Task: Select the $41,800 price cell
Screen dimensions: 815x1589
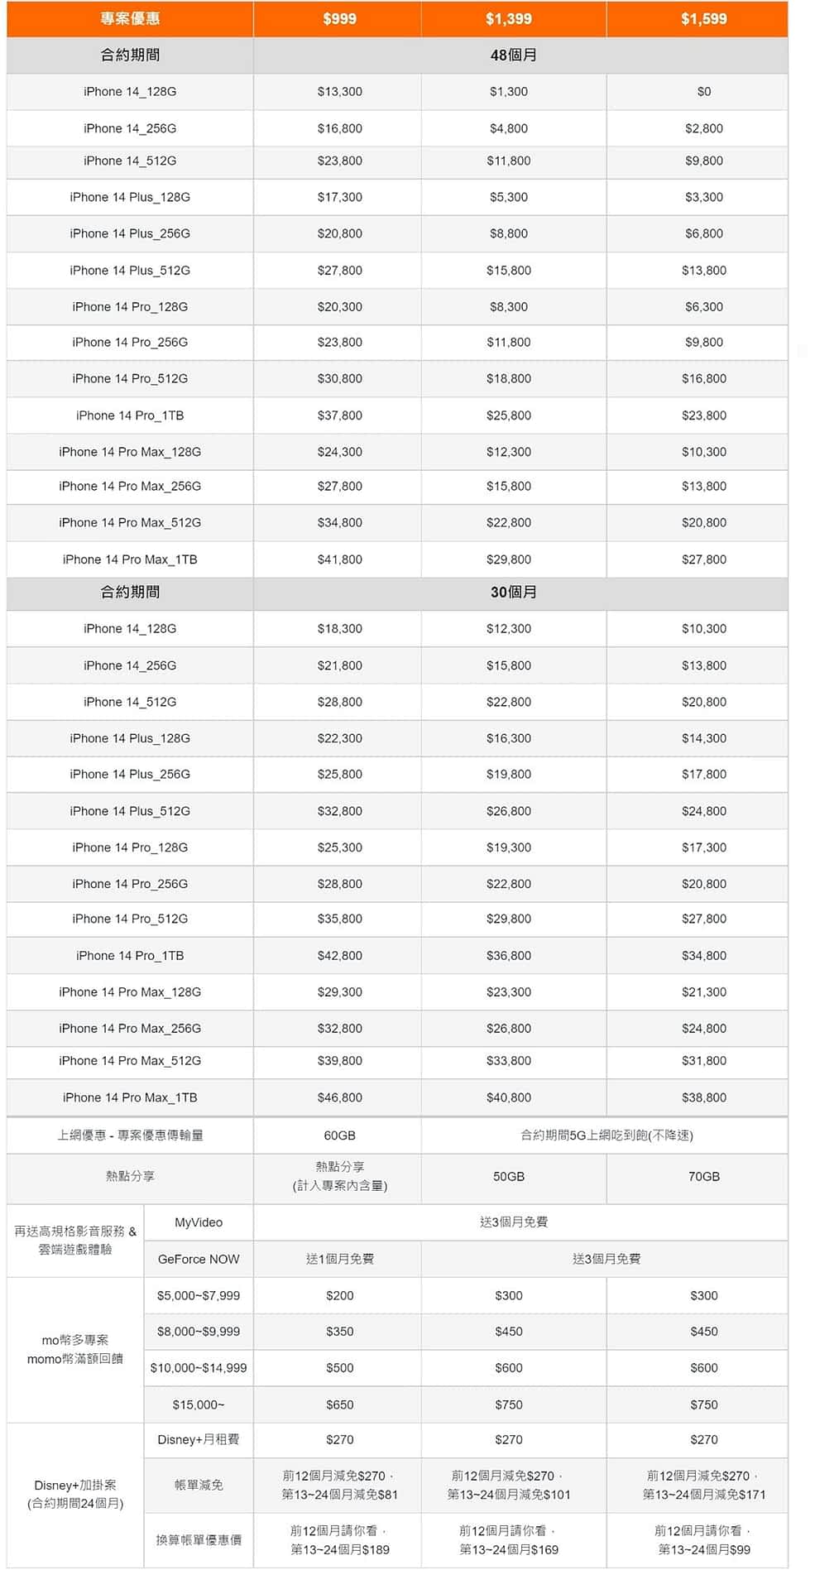Action: (339, 559)
